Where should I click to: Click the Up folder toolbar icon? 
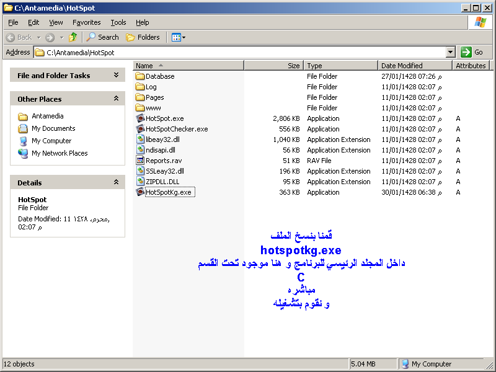pyautogui.click(x=73, y=37)
